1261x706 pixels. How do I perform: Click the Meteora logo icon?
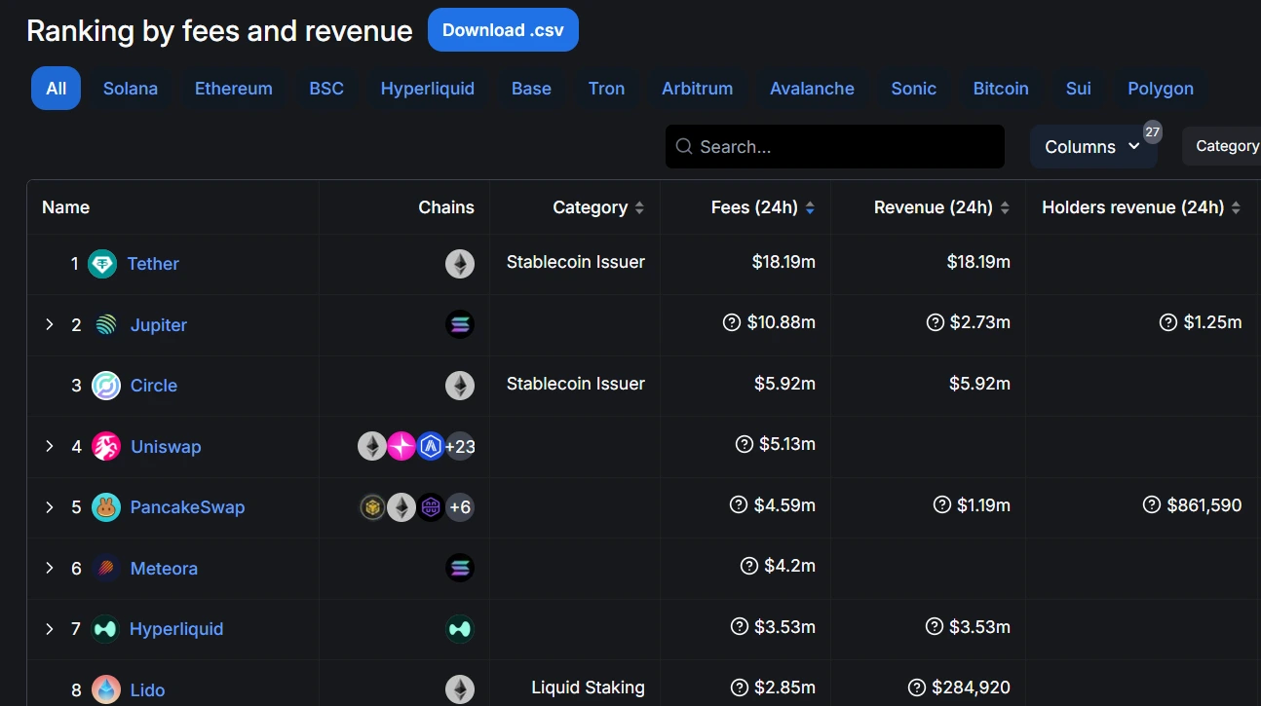(x=106, y=568)
